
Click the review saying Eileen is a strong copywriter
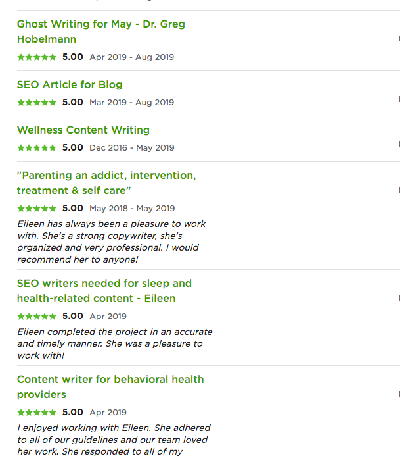coord(110,242)
